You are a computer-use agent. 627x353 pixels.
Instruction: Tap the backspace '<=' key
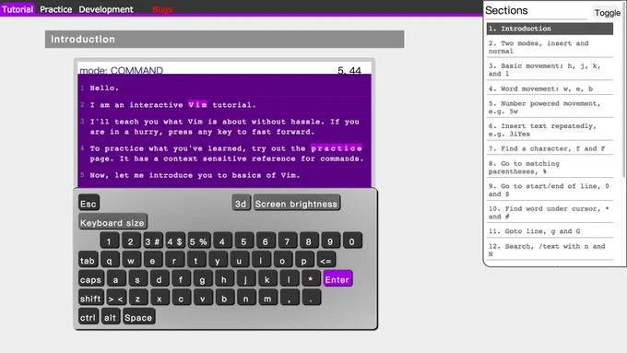[325, 260]
